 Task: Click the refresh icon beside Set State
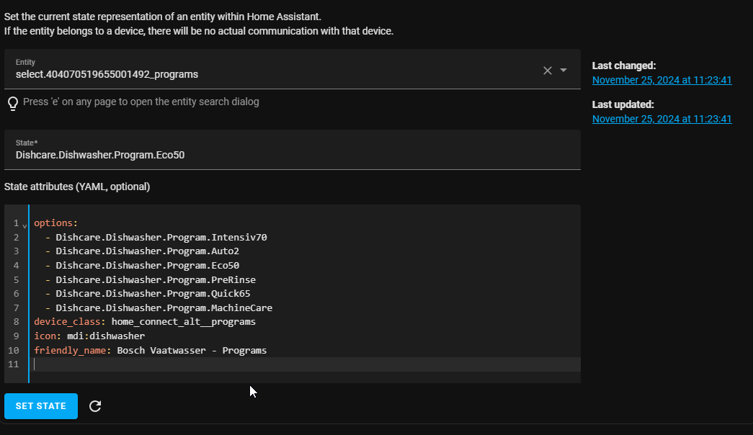[x=95, y=406]
